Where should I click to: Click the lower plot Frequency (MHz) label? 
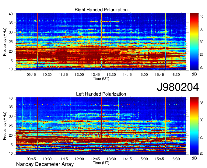tap(5, 126)
